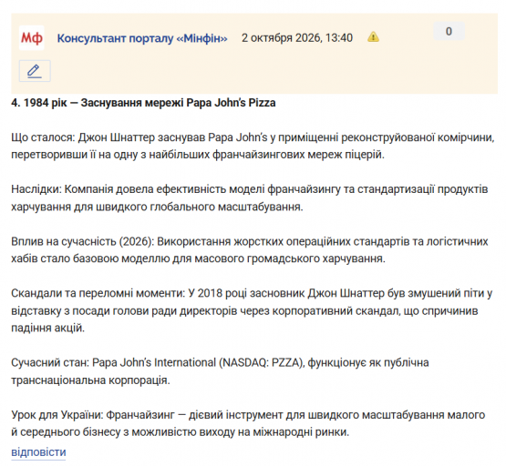Click the paragraph starting with Наслідки

250,198
